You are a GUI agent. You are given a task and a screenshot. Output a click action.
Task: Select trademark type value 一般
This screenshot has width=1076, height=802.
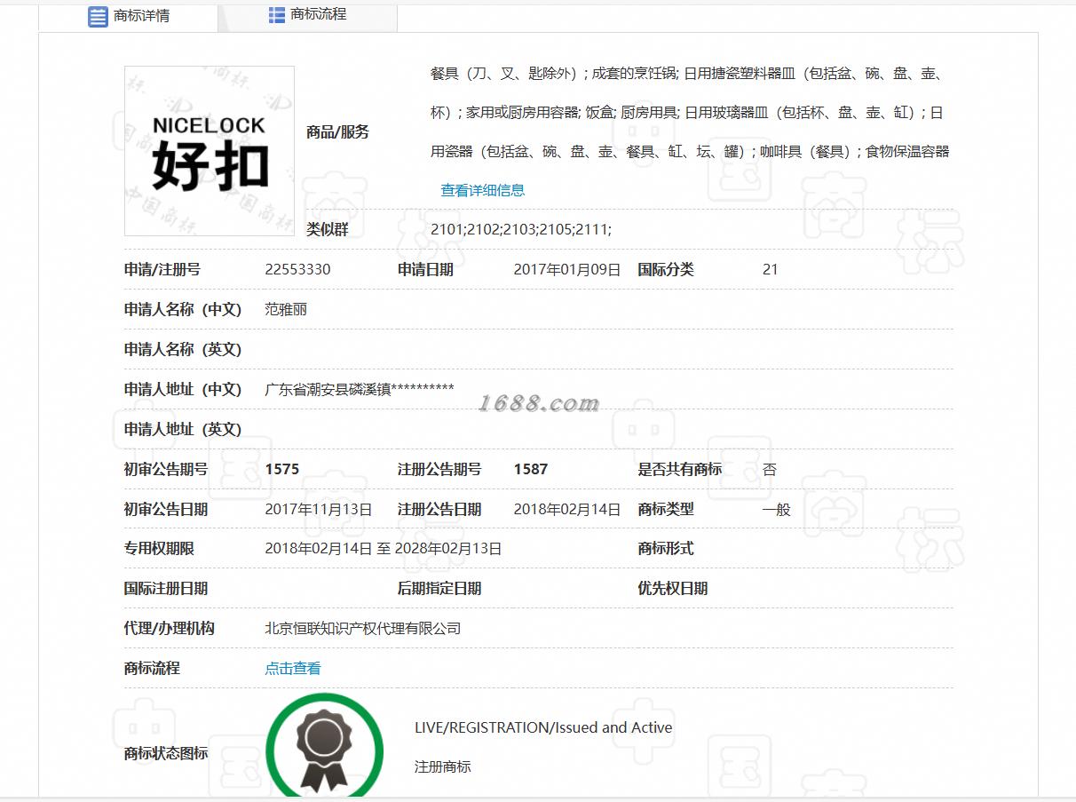point(776,510)
